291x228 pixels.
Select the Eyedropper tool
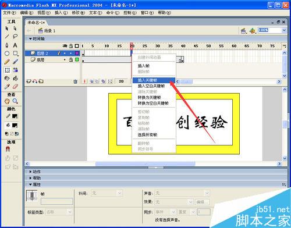[x=7, y=87]
